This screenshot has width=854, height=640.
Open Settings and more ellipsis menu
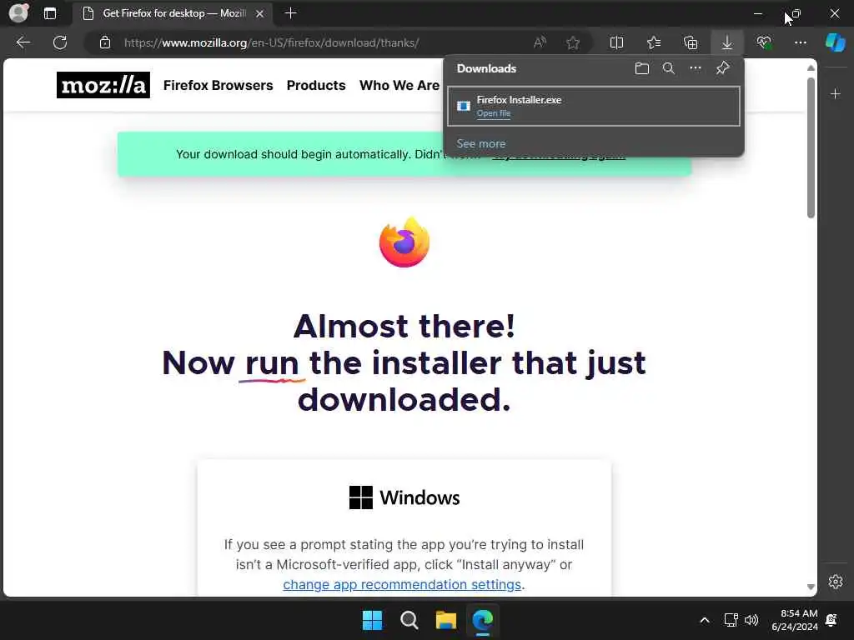pos(800,42)
